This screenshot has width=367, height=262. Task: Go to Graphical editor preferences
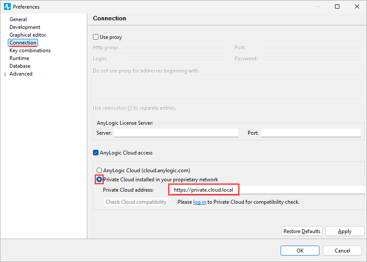pos(28,35)
